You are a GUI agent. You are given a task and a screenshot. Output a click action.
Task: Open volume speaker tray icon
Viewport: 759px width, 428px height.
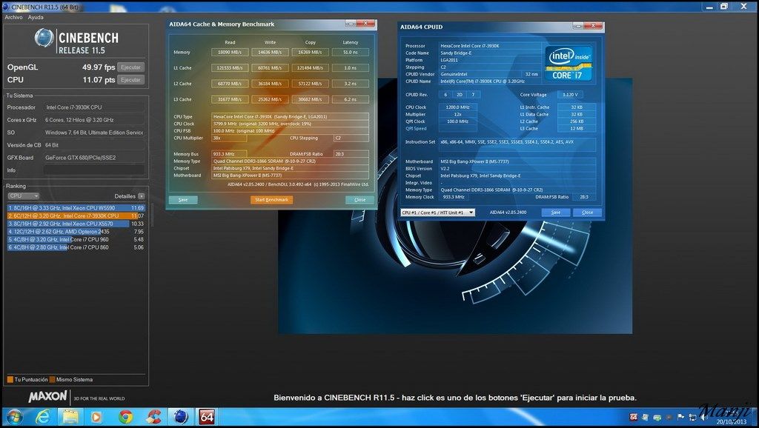[x=704, y=417]
